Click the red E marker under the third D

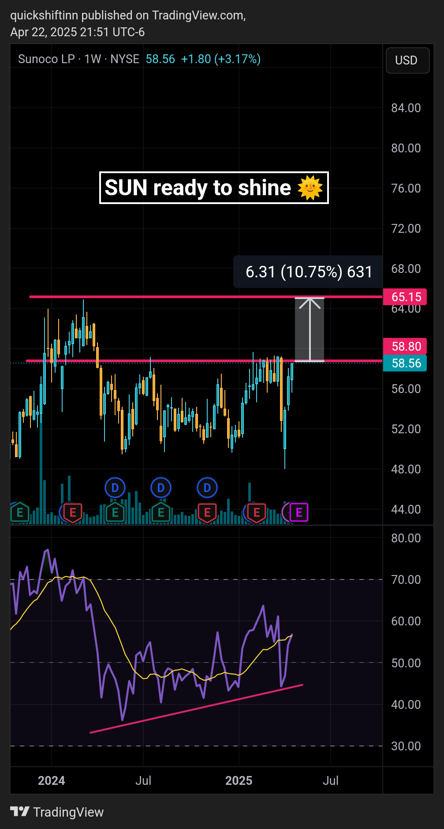[207, 513]
